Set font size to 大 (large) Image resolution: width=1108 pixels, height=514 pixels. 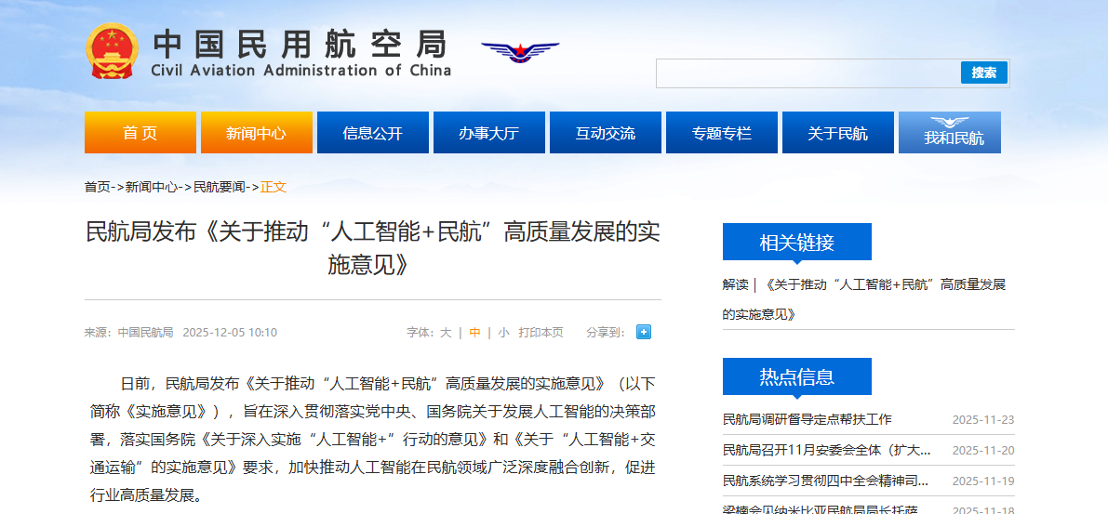click(446, 333)
